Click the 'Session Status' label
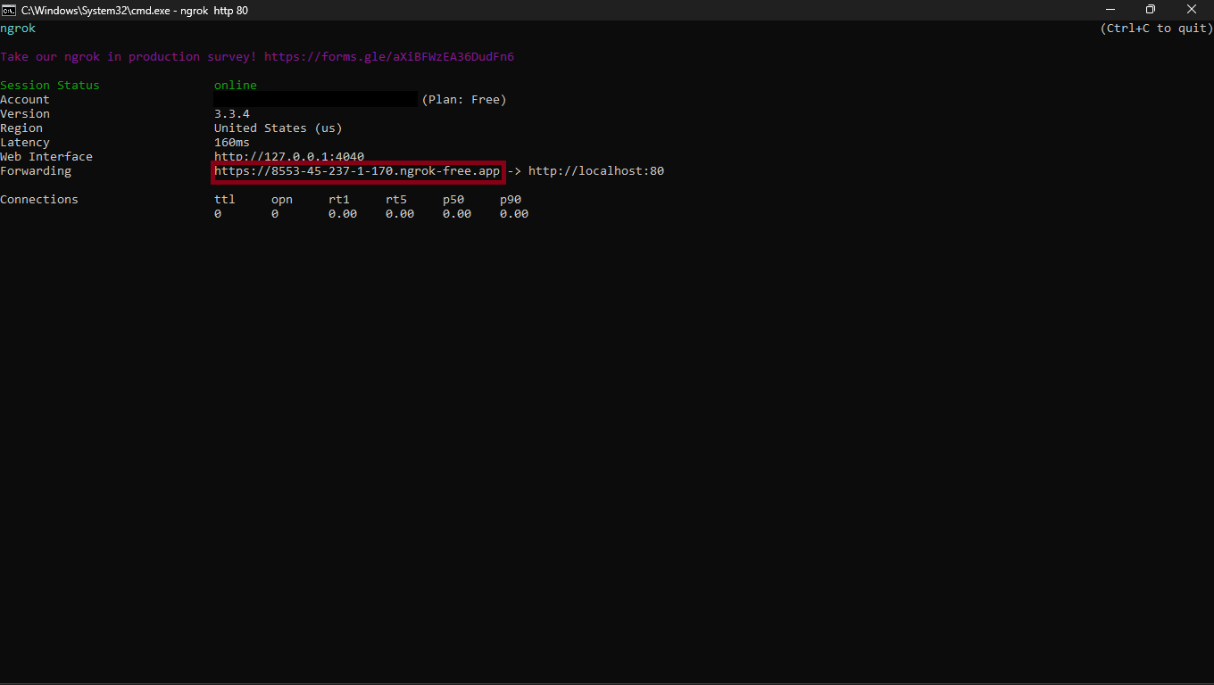This screenshot has width=1214, height=685. point(50,86)
